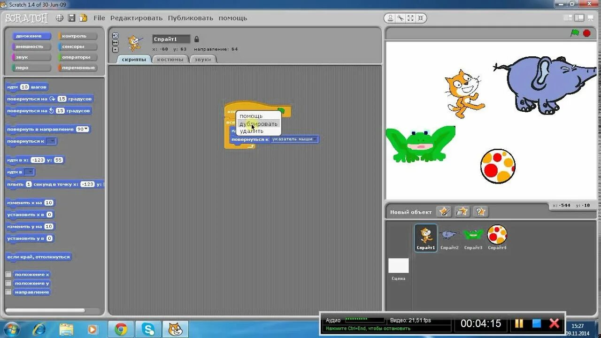Image resolution: width=601 pixels, height=338 pixels.
Task: Enter presentation mode
Action: point(591,18)
